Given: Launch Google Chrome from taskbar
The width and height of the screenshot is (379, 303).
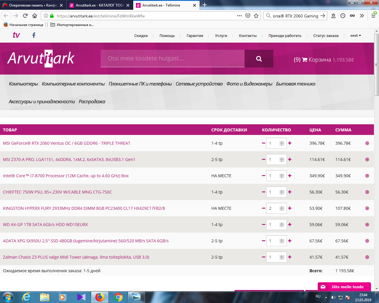Looking at the screenshot, I should coord(118,297).
